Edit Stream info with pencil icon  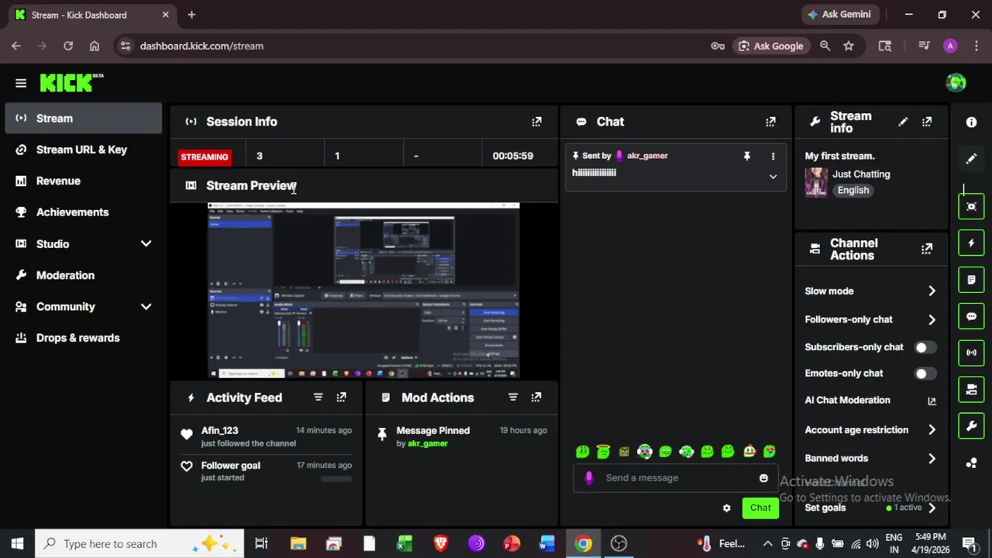pyautogui.click(x=903, y=122)
